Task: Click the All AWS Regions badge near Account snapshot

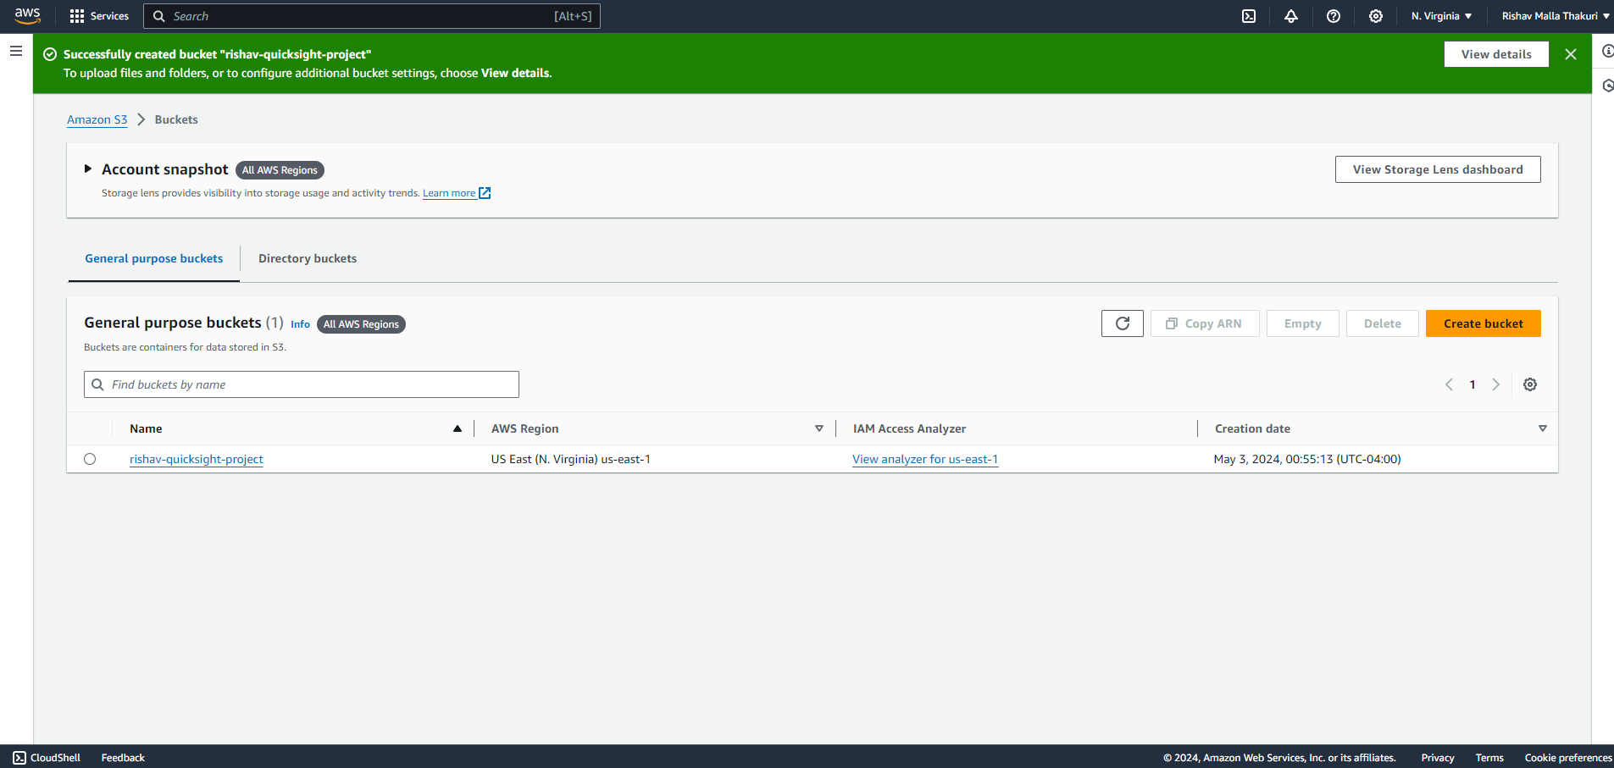Action: [280, 170]
